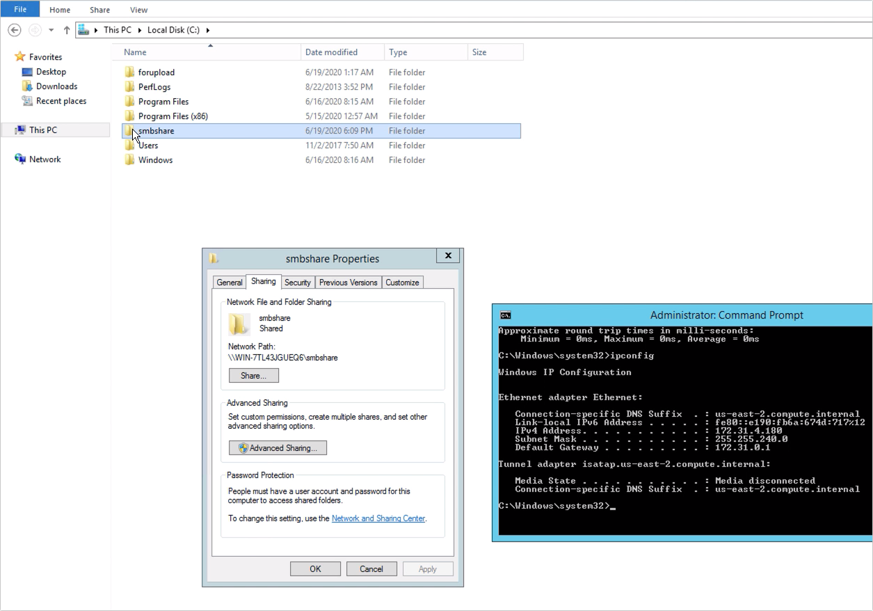Open Network from the sidebar

45,159
